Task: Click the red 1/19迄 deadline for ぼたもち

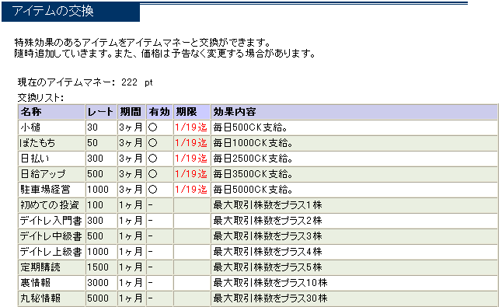Action: click(x=191, y=143)
